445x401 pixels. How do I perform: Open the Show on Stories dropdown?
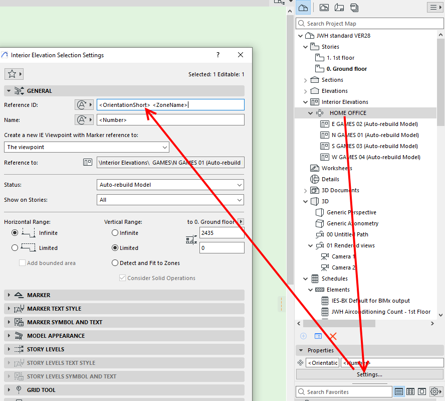pyautogui.click(x=170, y=200)
